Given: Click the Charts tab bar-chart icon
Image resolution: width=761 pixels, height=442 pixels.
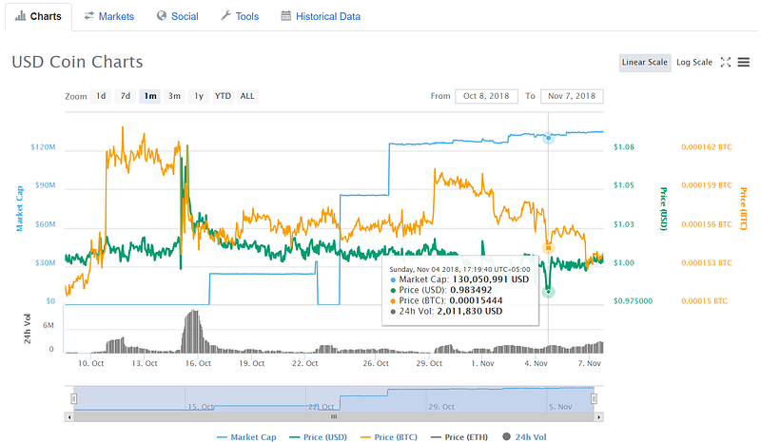Looking at the screenshot, I should [20, 16].
